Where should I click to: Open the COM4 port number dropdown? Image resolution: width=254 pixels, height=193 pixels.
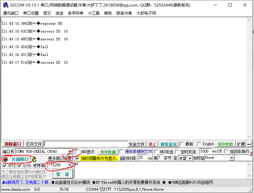(x=70, y=151)
